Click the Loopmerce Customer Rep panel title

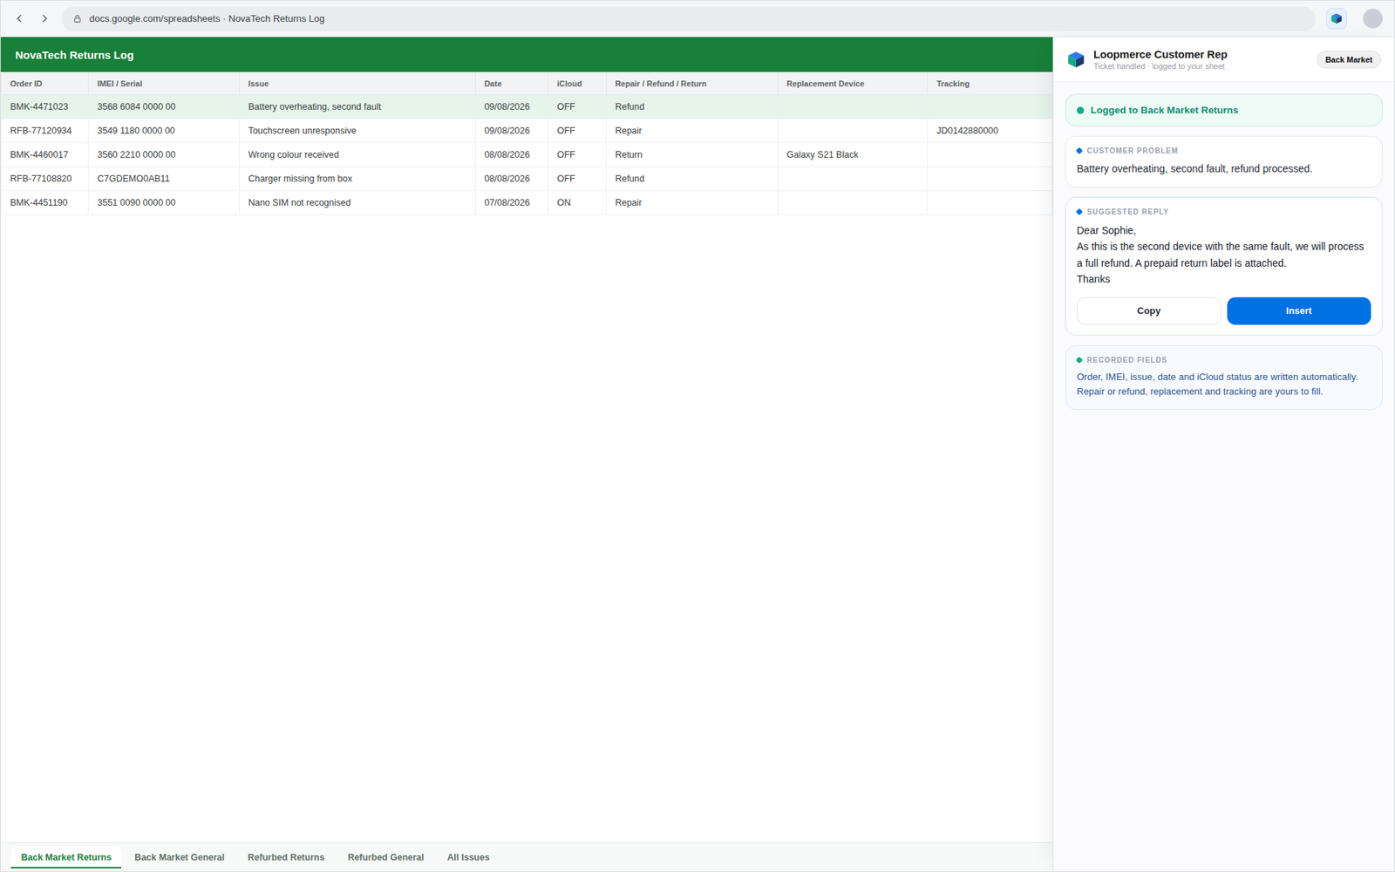click(x=1160, y=54)
